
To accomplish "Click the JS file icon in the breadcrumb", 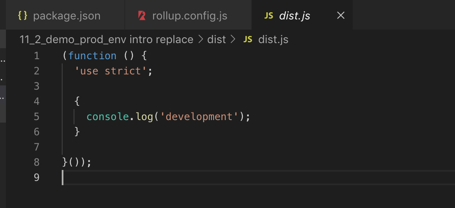I will (248, 40).
